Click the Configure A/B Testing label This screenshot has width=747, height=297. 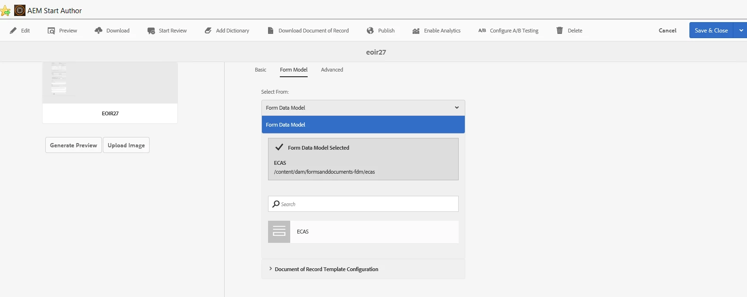pyautogui.click(x=514, y=31)
